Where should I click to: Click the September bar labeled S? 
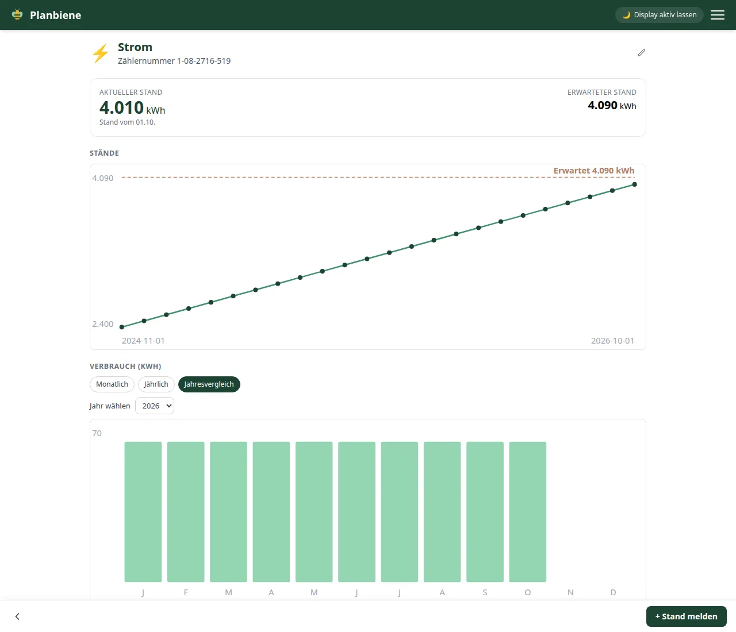point(485,512)
